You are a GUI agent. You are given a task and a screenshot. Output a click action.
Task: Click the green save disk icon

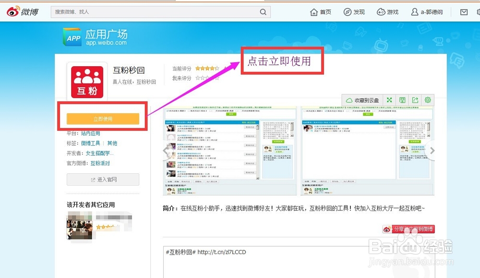coord(402,100)
